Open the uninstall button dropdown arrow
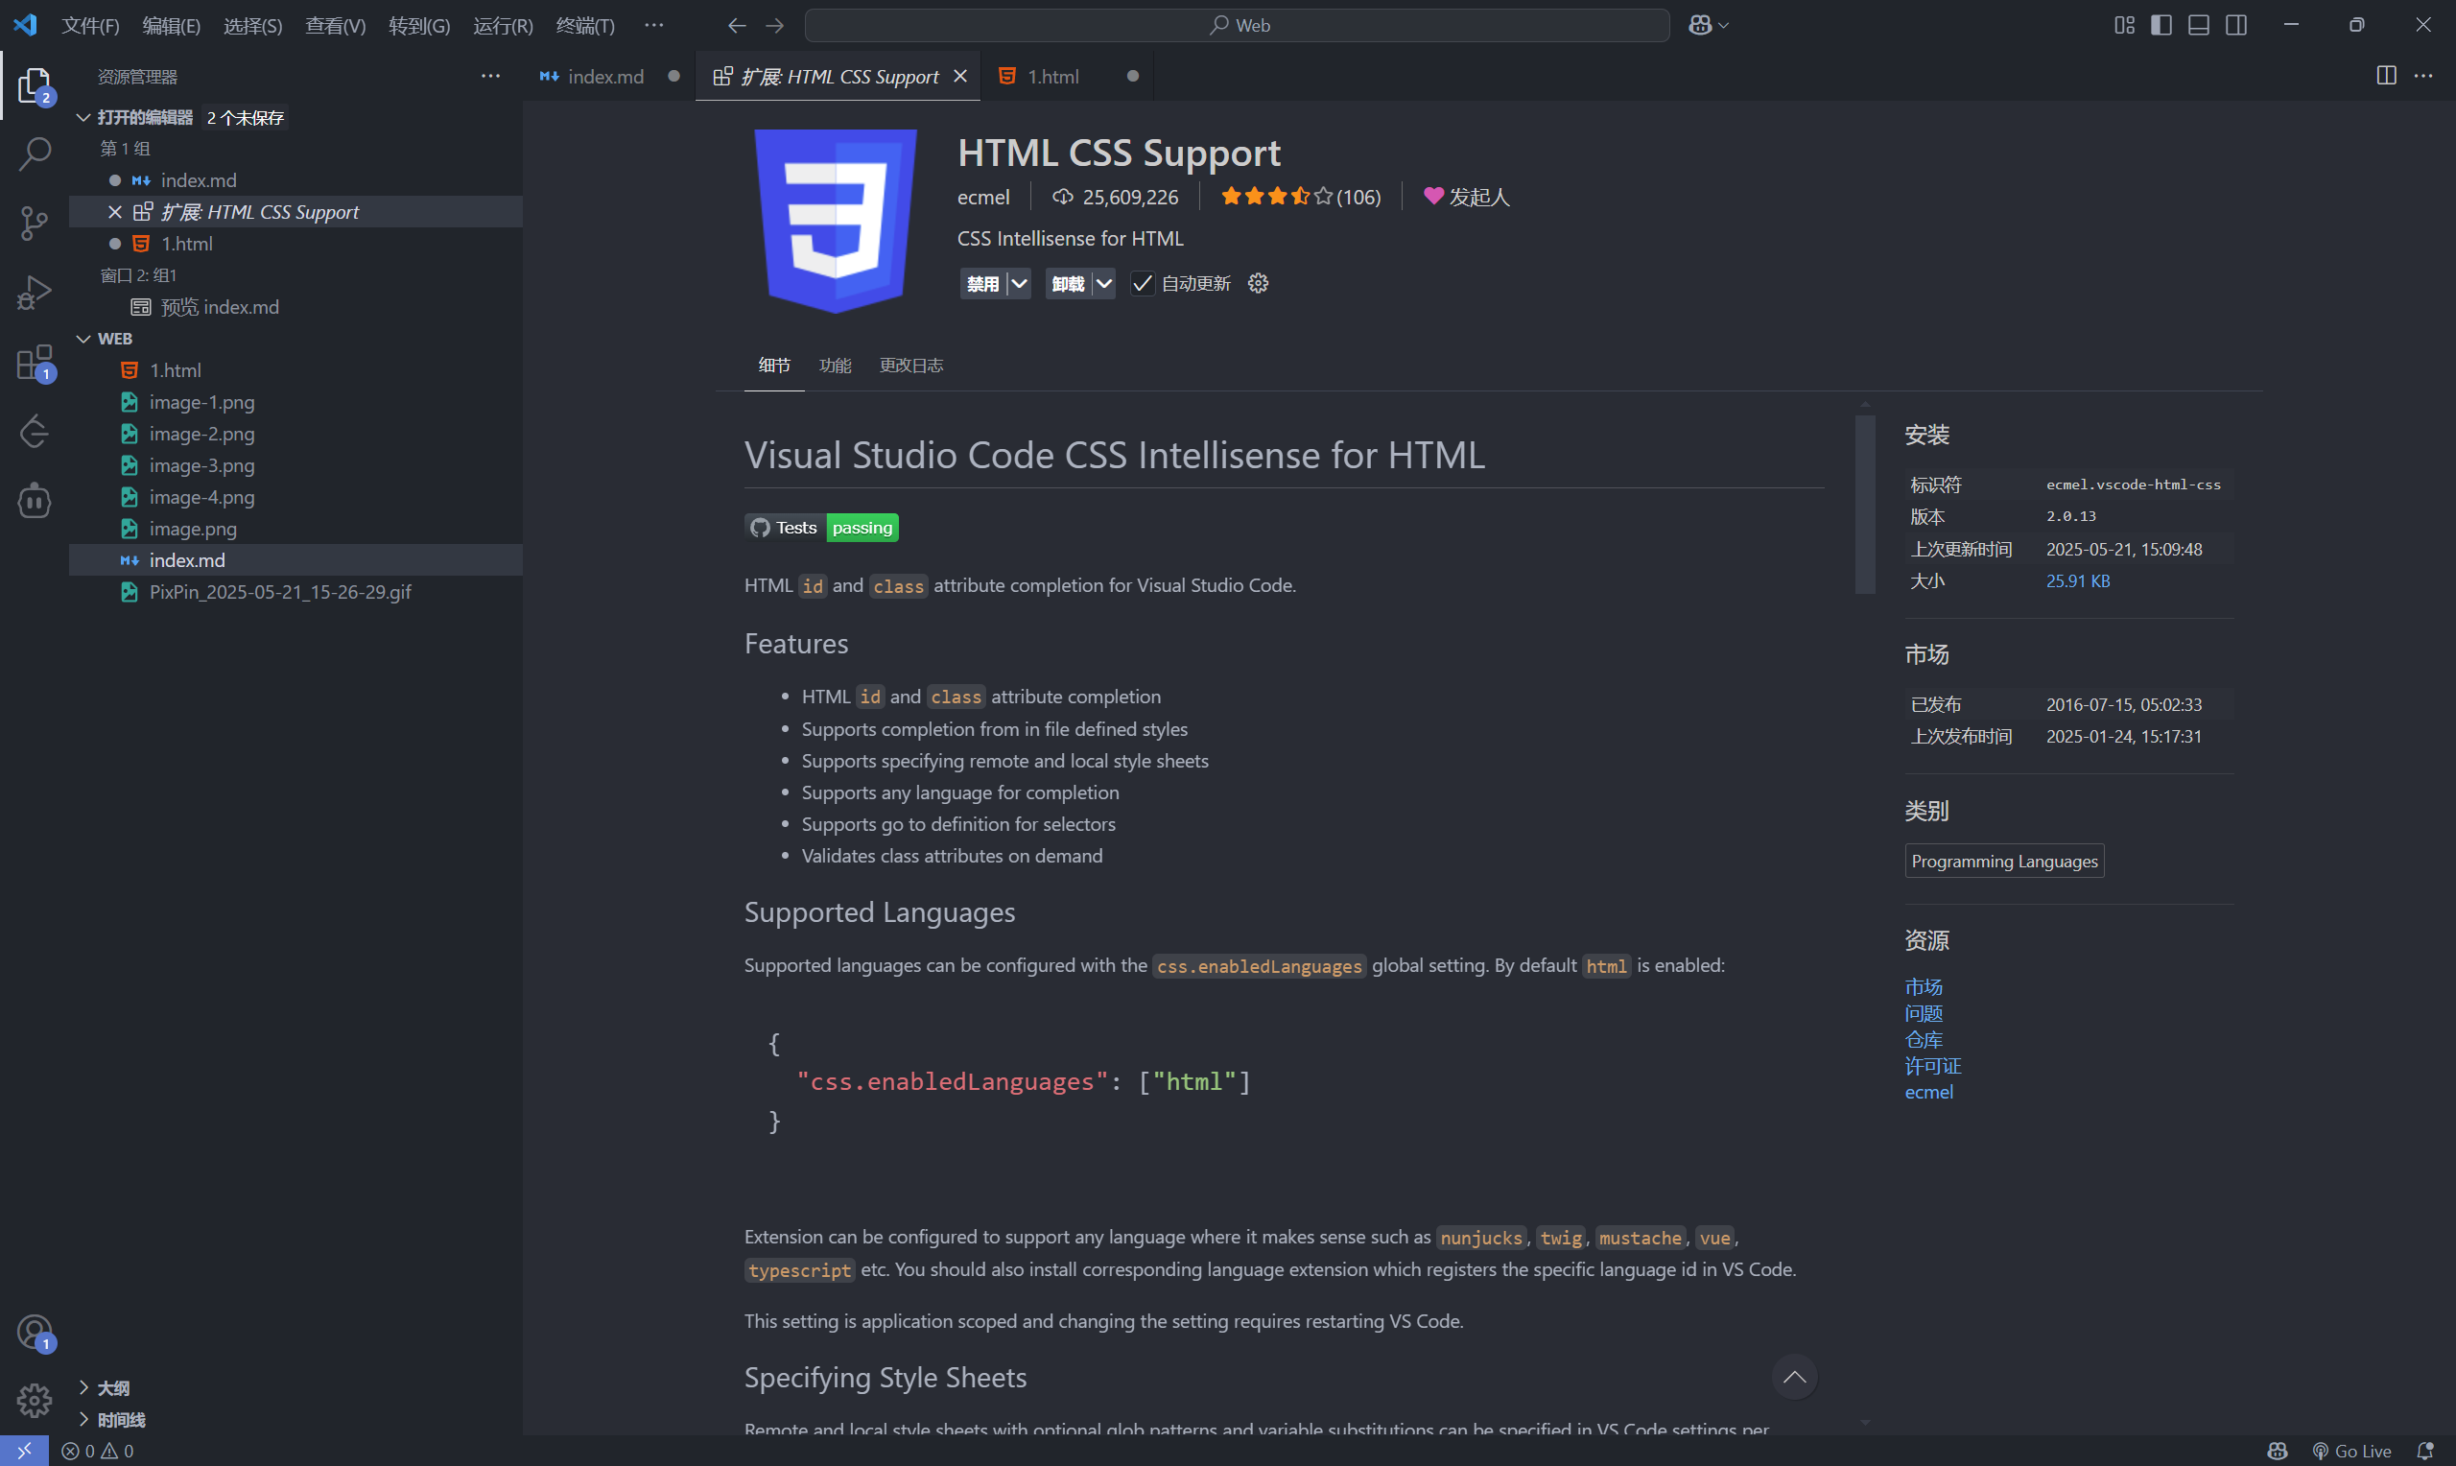Image resolution: width=2456 pixels, height=1466 pixels. click(1104, 284)
